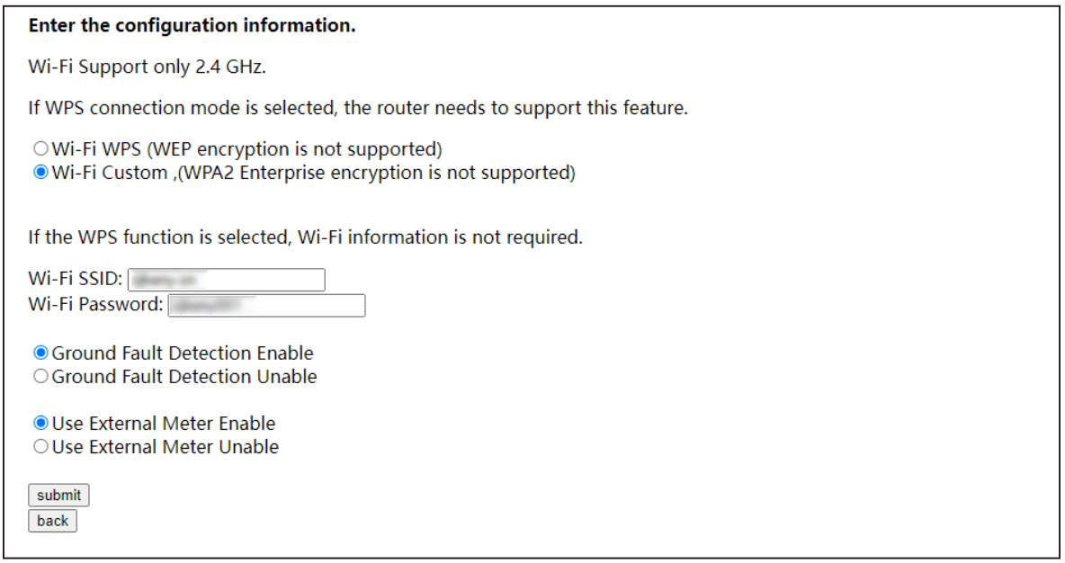
Task: Click the 'Use External Meter Enable' label text
Action: pos(164,424)
